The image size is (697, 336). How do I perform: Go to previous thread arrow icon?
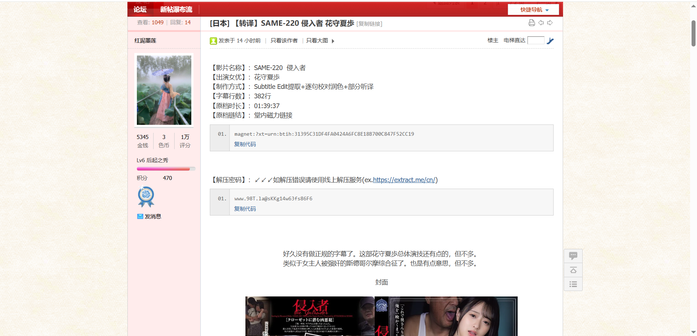[541, 23]
